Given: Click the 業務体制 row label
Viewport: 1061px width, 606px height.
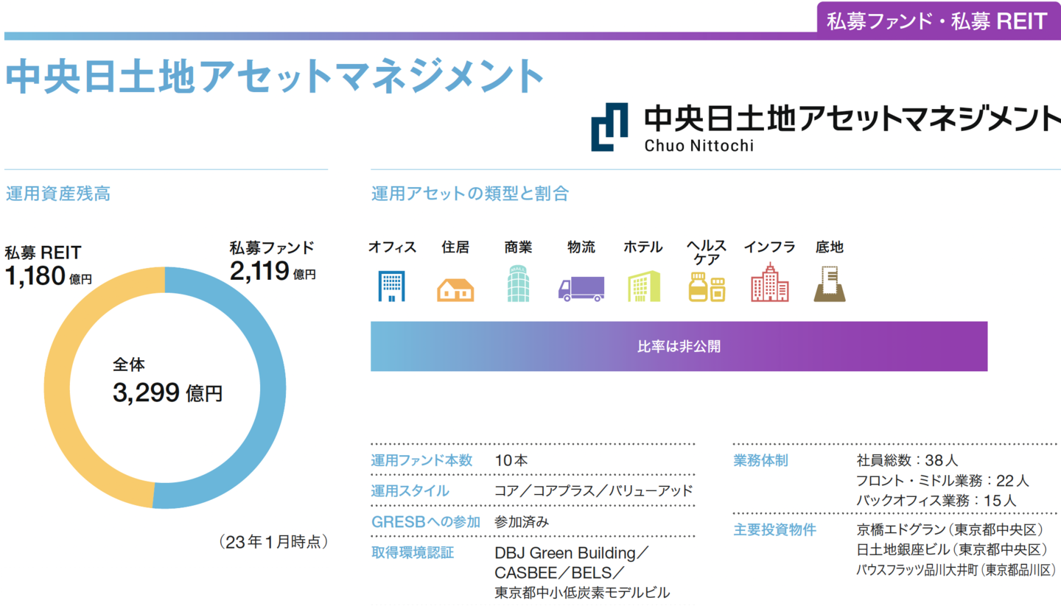Looking at the screenshot, I should [x=760, y=461].
